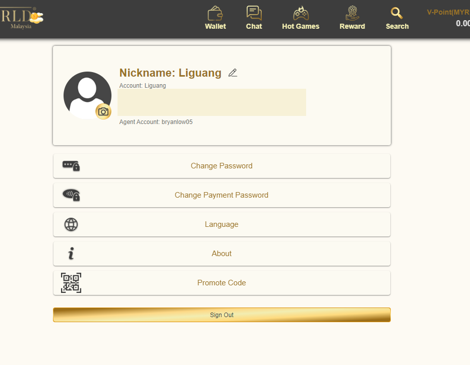Screen dimensions: 470x365
Task: Open the Reward page
Action: pyautogui.click(x=352, y=18)
